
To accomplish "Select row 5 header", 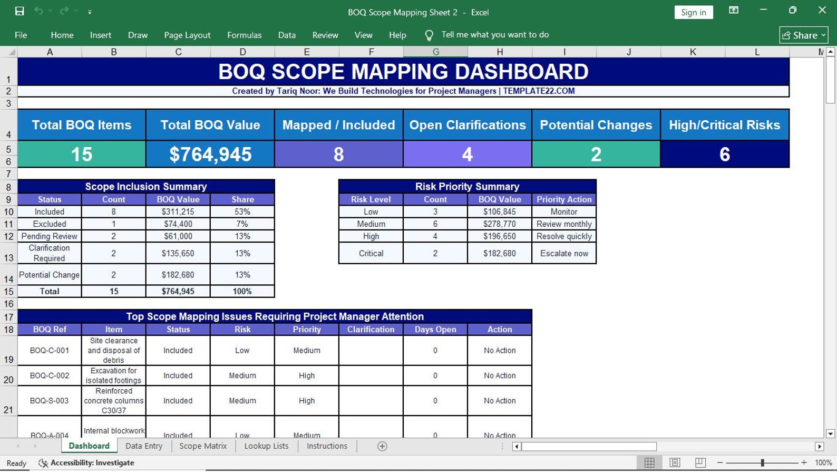I will 8,149.
